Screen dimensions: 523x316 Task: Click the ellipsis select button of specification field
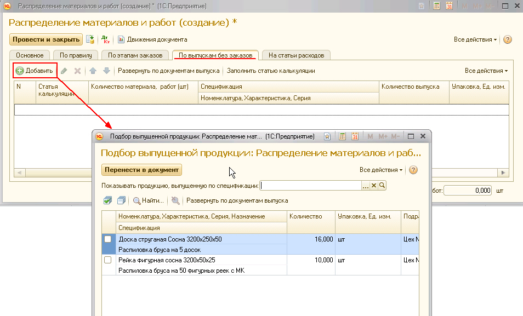click(366, 186)
